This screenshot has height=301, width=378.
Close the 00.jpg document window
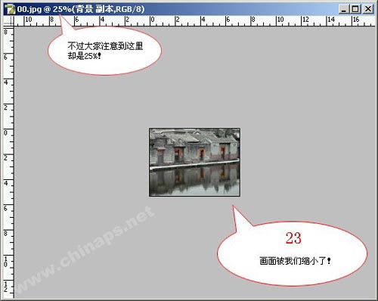(x=368, y=9)
